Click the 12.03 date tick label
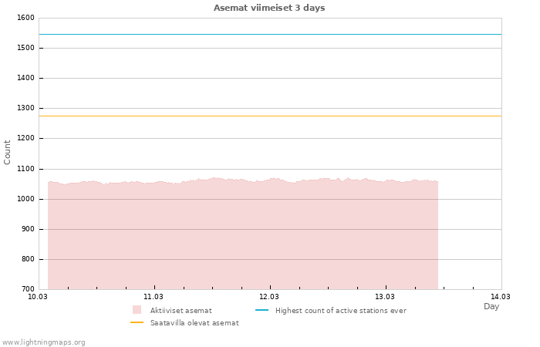 269,296
